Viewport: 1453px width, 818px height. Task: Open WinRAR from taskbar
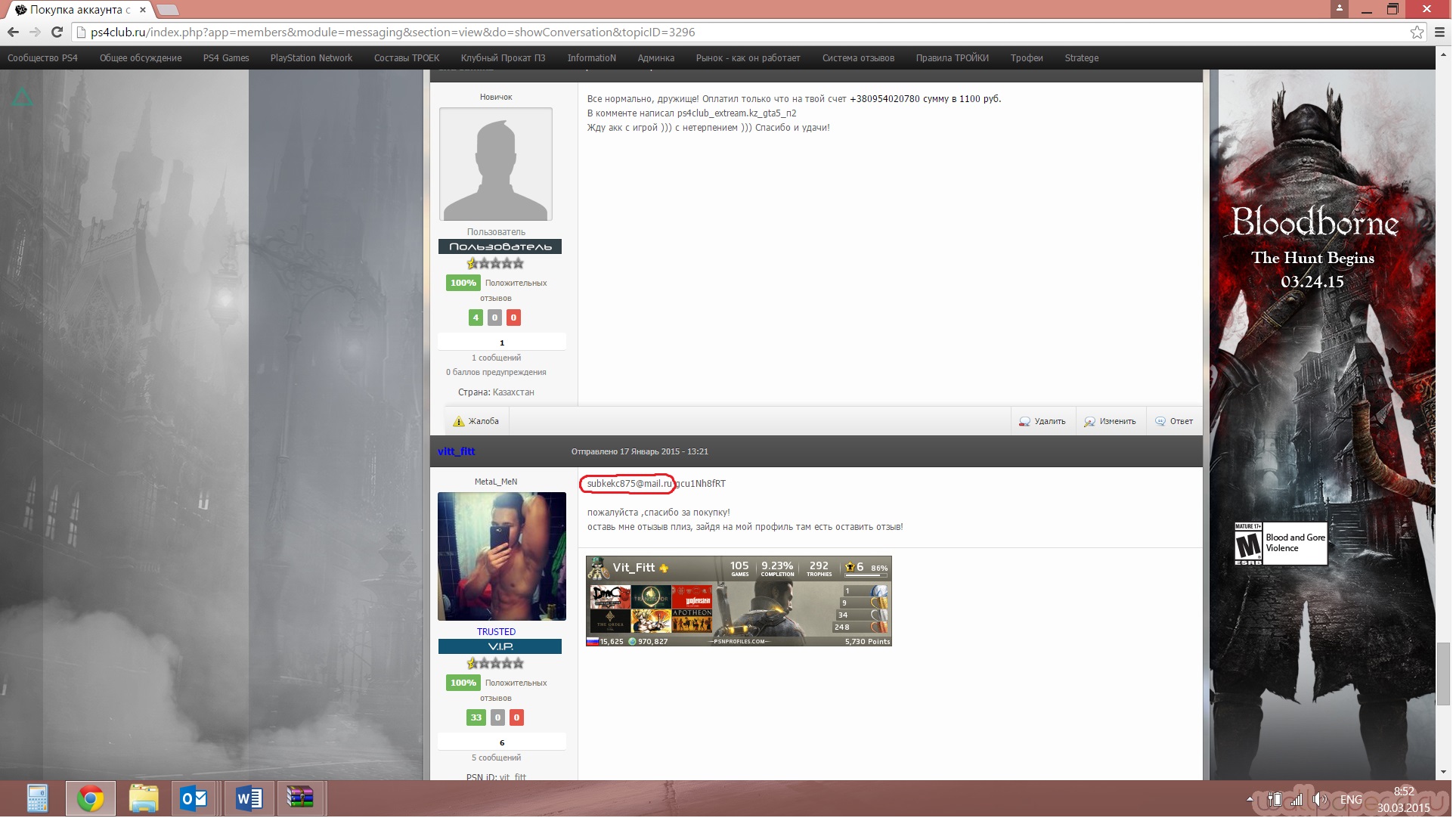300,798
